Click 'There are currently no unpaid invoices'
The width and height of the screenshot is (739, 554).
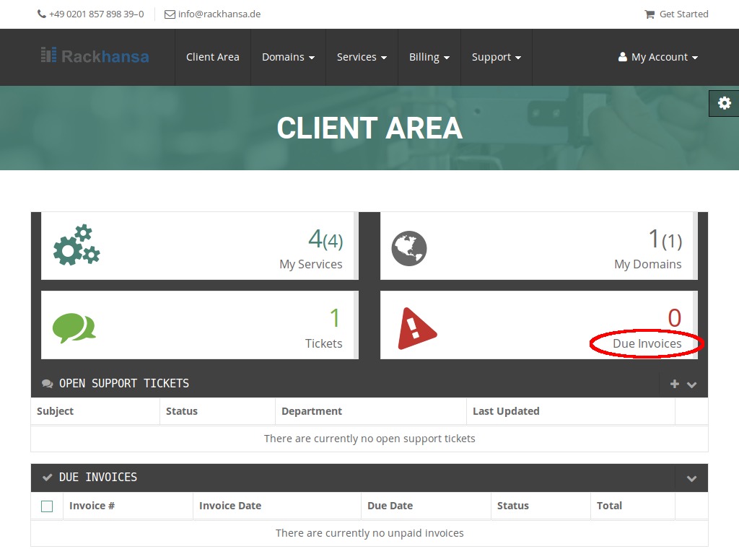[x=369, y=533]
